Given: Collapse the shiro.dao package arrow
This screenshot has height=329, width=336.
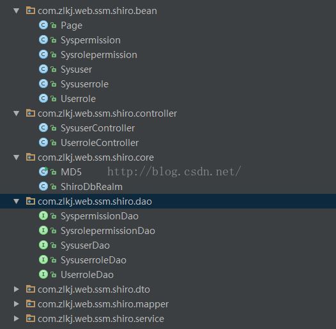Looking at the screenshot, I should click(16, 201).
